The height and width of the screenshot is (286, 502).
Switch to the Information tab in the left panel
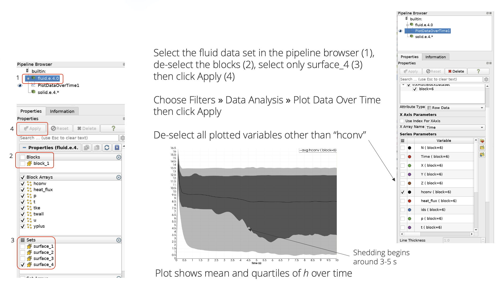pyautogui.click(x=62, y=111)
